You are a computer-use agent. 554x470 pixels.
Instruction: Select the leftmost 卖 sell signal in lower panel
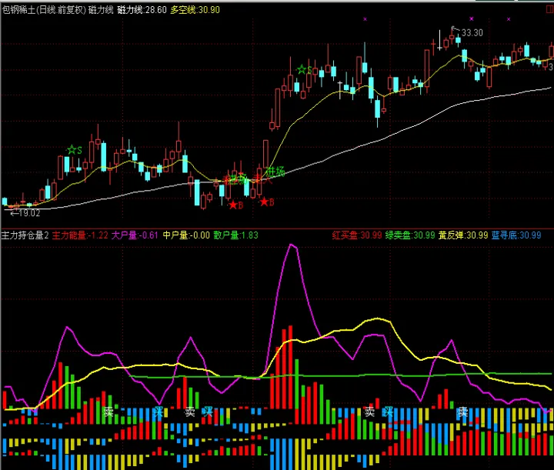[108, 412]
